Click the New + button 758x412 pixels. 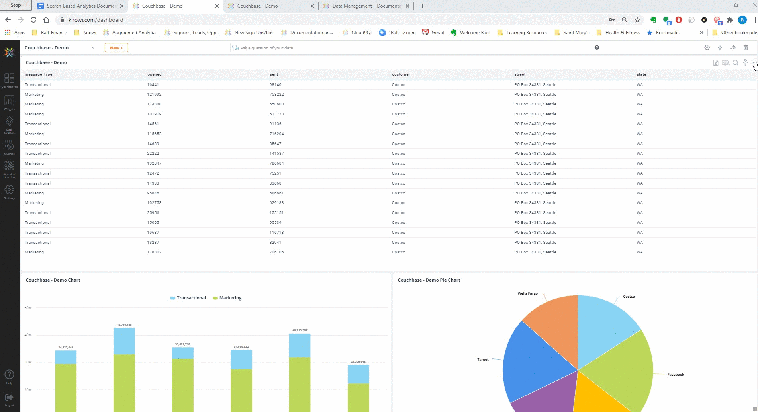[116, 48]
